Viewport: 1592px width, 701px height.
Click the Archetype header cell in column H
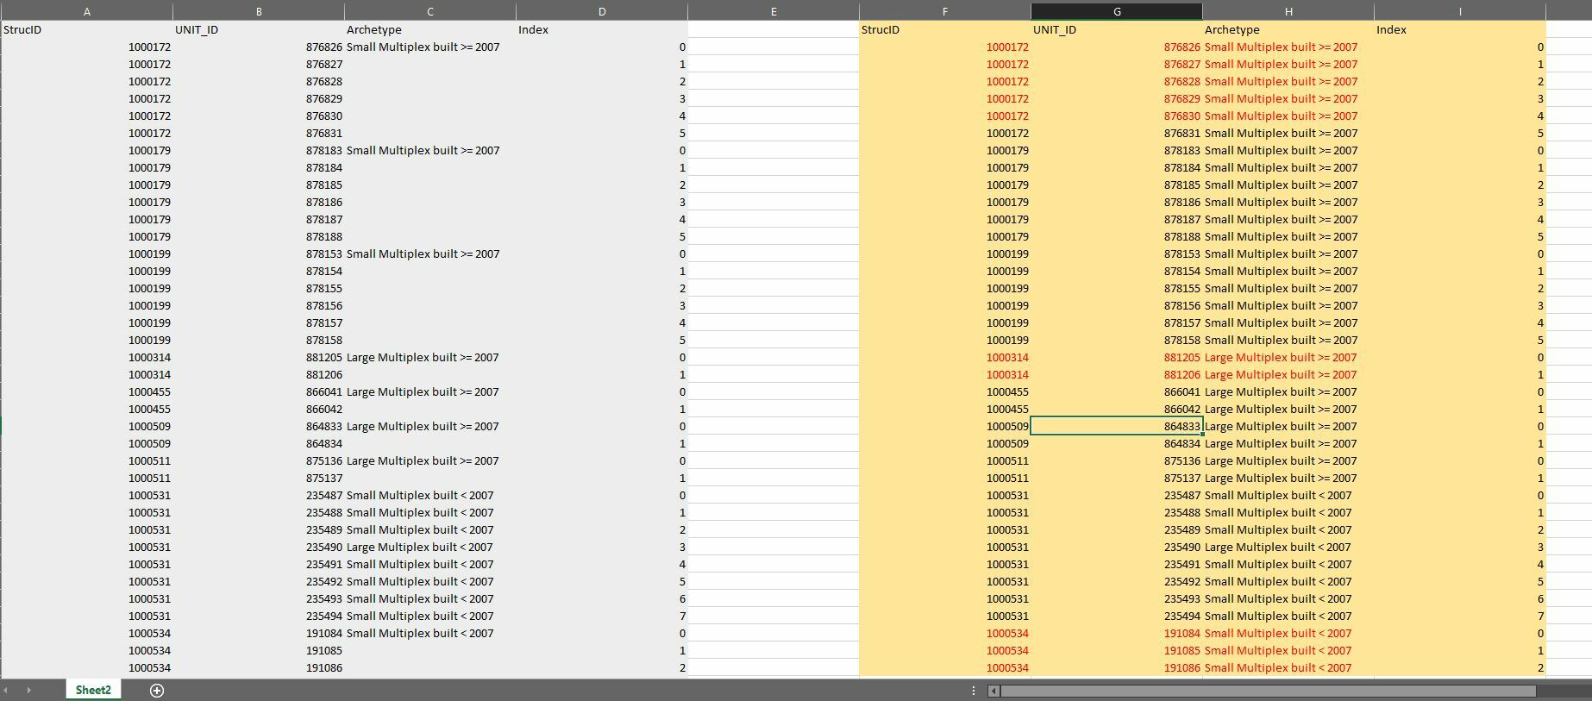pos(1288,29)
